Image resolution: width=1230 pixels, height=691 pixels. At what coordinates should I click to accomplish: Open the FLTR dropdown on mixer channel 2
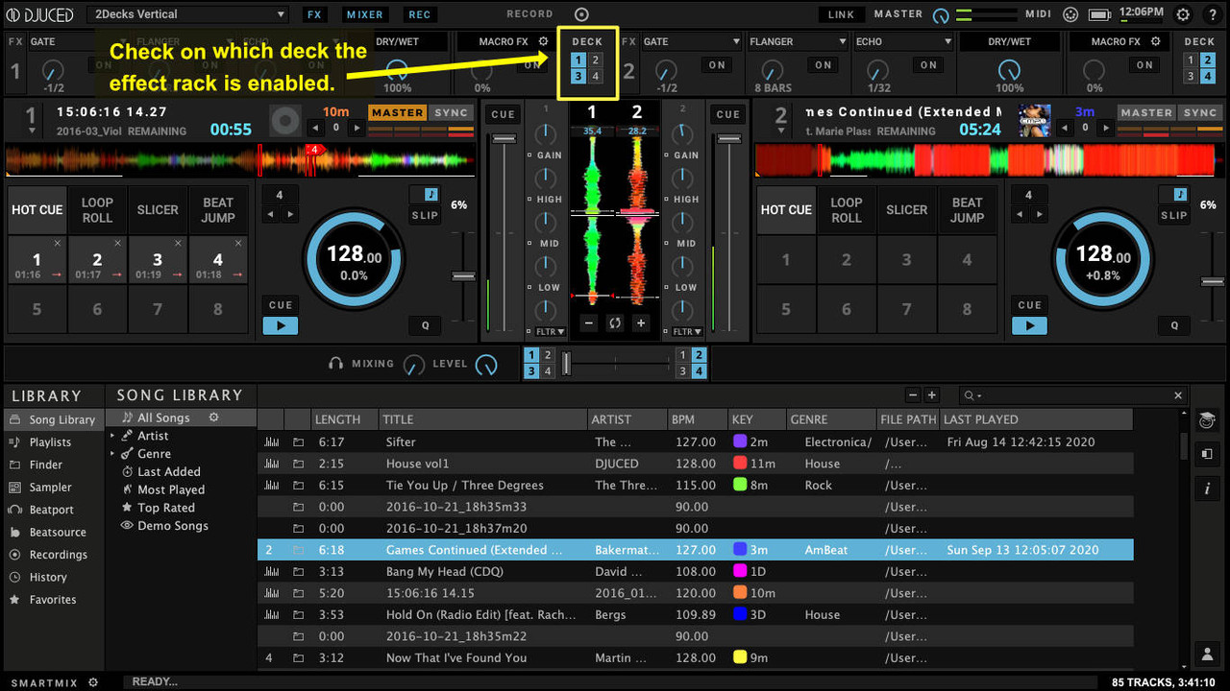pyautogui.click(x=686, y=331)
